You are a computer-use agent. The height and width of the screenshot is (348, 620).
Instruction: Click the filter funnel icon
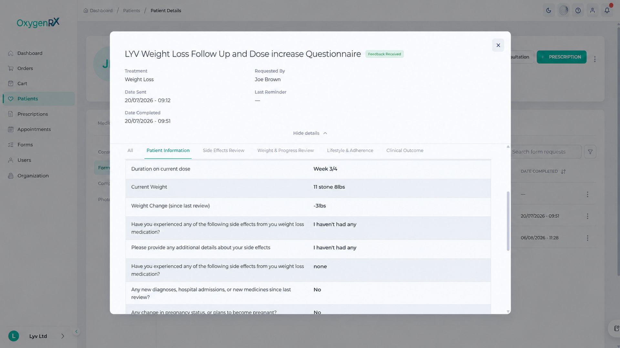pos(590,152)
